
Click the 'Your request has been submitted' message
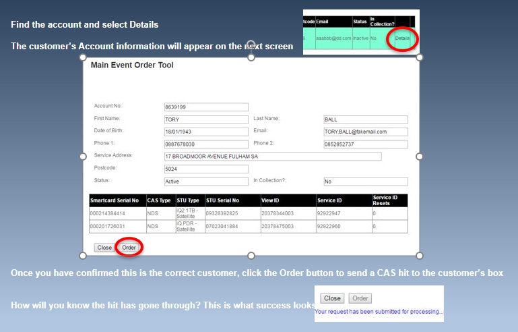tap(379, 312)
